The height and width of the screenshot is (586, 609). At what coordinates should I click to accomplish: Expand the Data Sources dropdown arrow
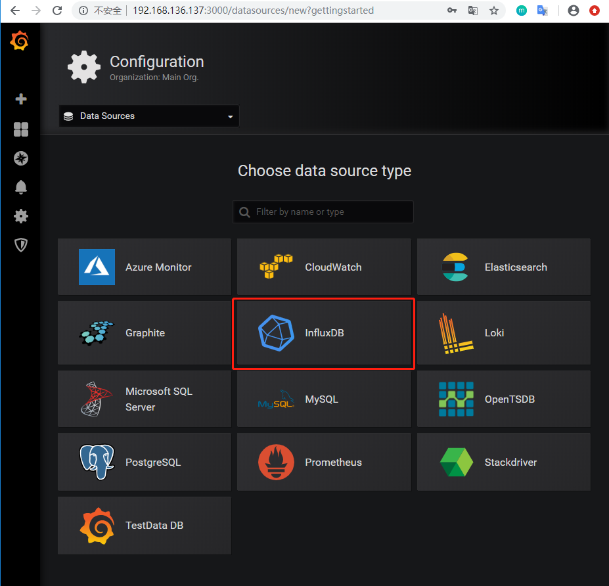tap(231, 116)
